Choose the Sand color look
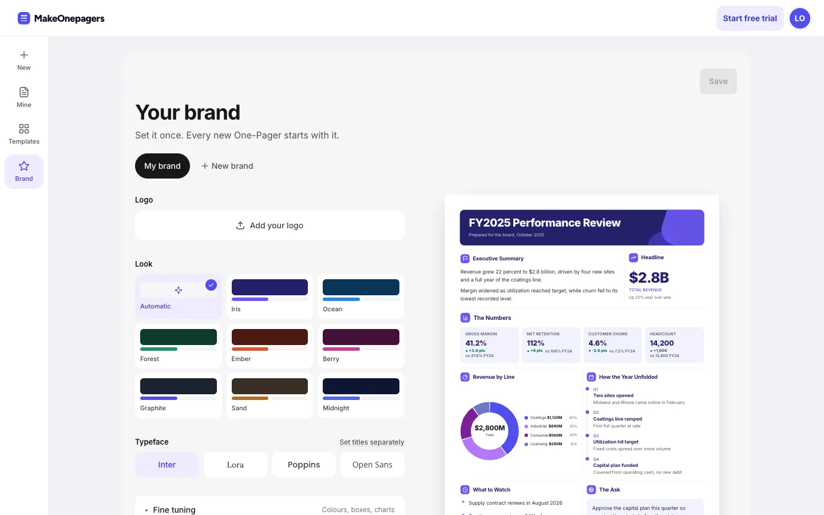 [x=270, y=395]
